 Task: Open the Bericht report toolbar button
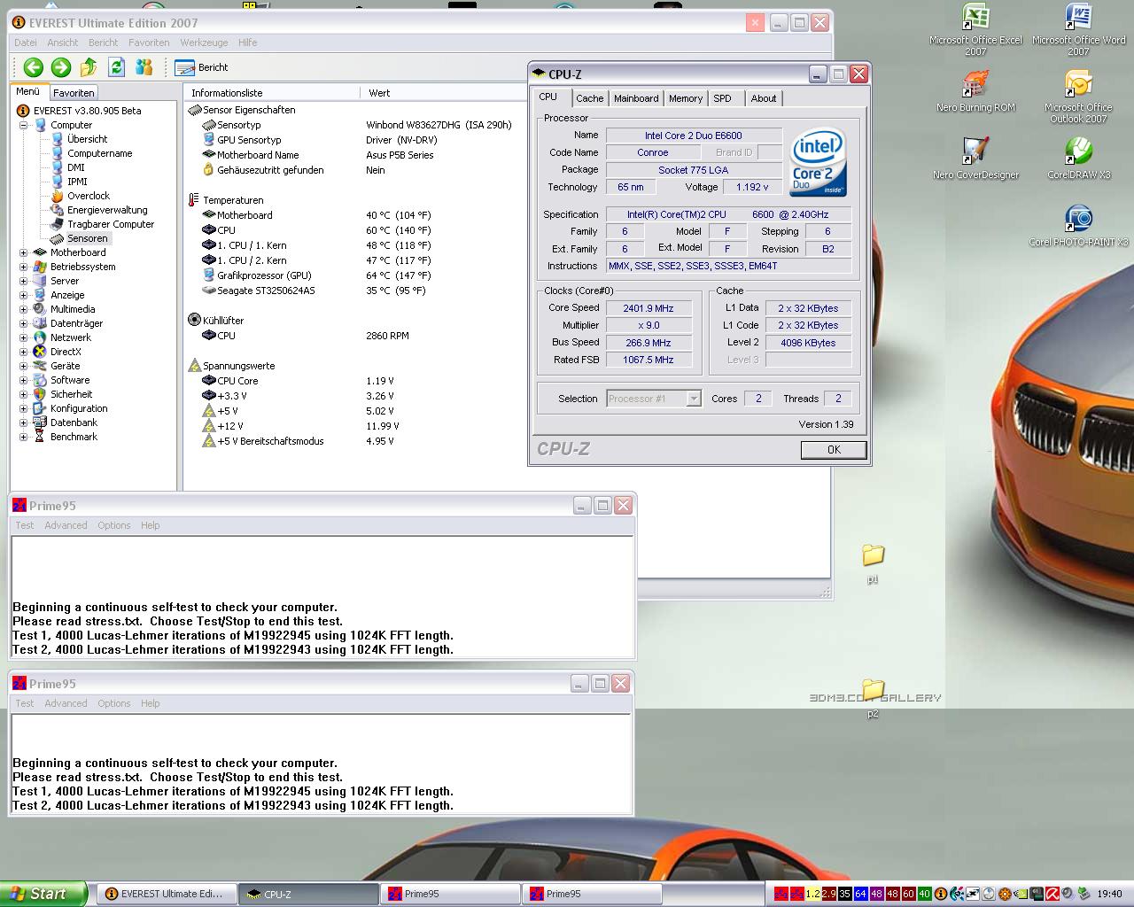tap(201, 67)
